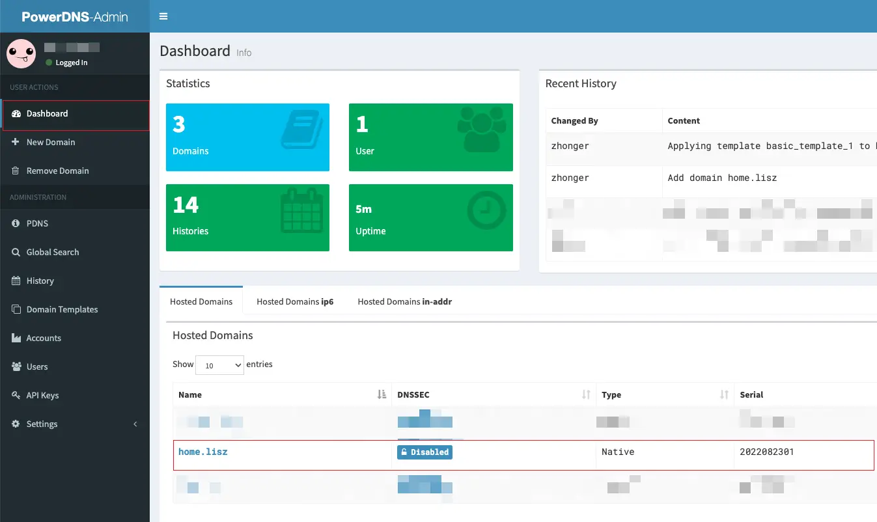Click the plus icon beside New Domain
877x522 pixels.
(16, 142)
